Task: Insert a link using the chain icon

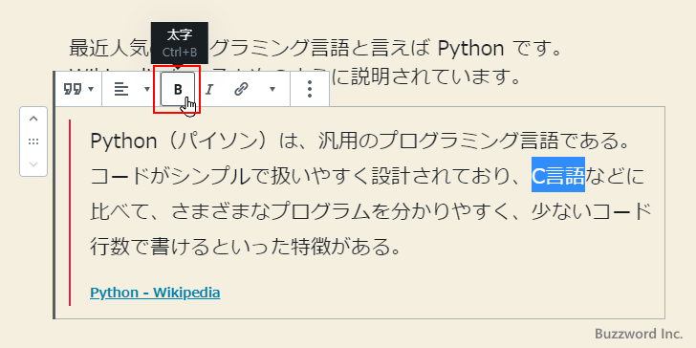Action: click(240, 89)
